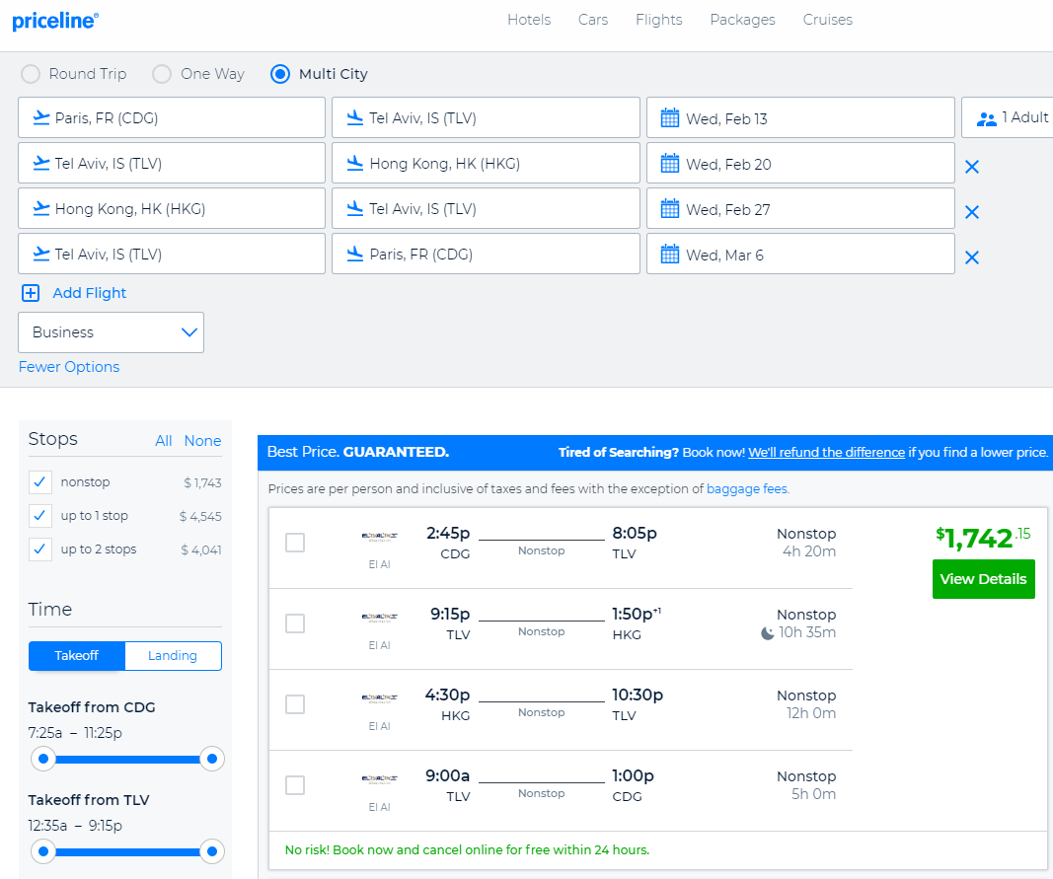Click the priceline logo

(x=55, y=21)
